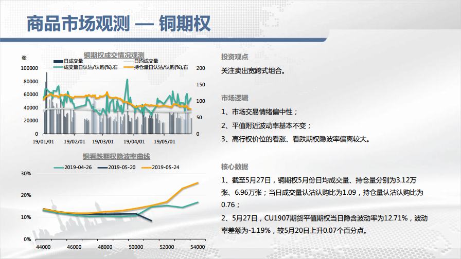Click the date label 19/03/01

click(x=103, y=141)
